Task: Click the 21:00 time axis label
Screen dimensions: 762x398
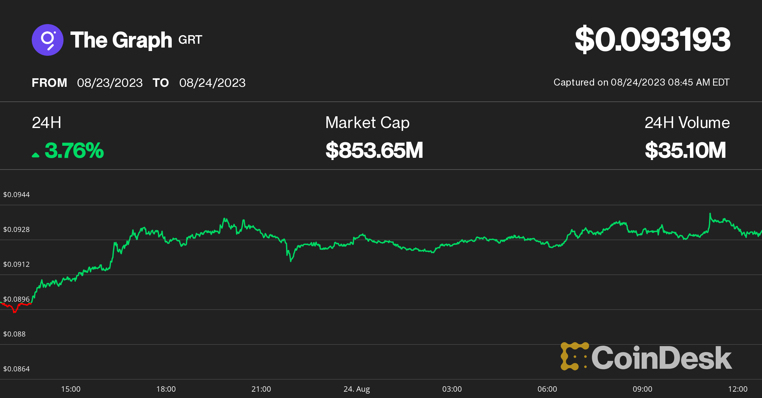Action: click(x=261, y=389)
